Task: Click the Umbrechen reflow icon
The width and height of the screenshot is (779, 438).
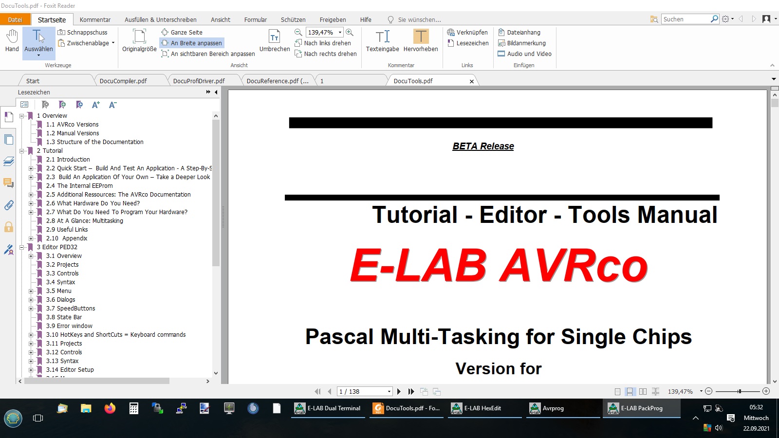Action: pos(275,40)
